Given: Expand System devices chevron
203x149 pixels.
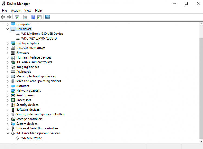Looking at the screenshot, I should point(8,124).
